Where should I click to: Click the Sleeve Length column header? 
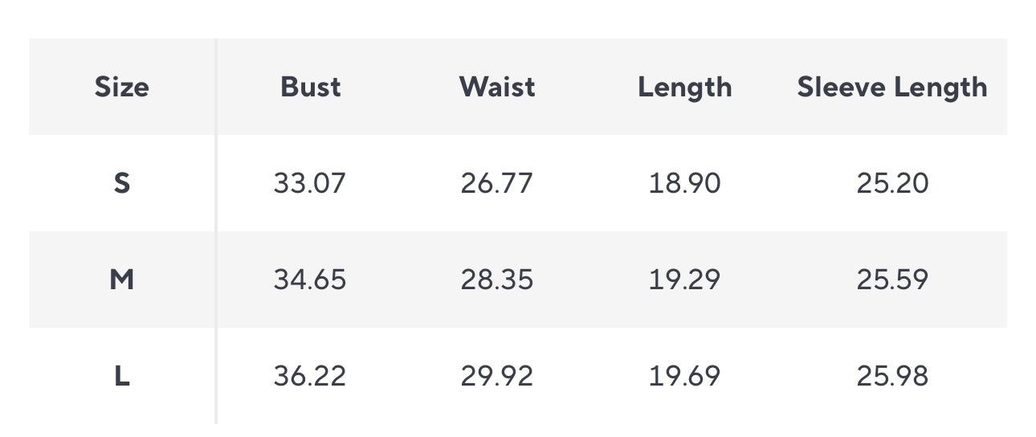tap(891, 87)
